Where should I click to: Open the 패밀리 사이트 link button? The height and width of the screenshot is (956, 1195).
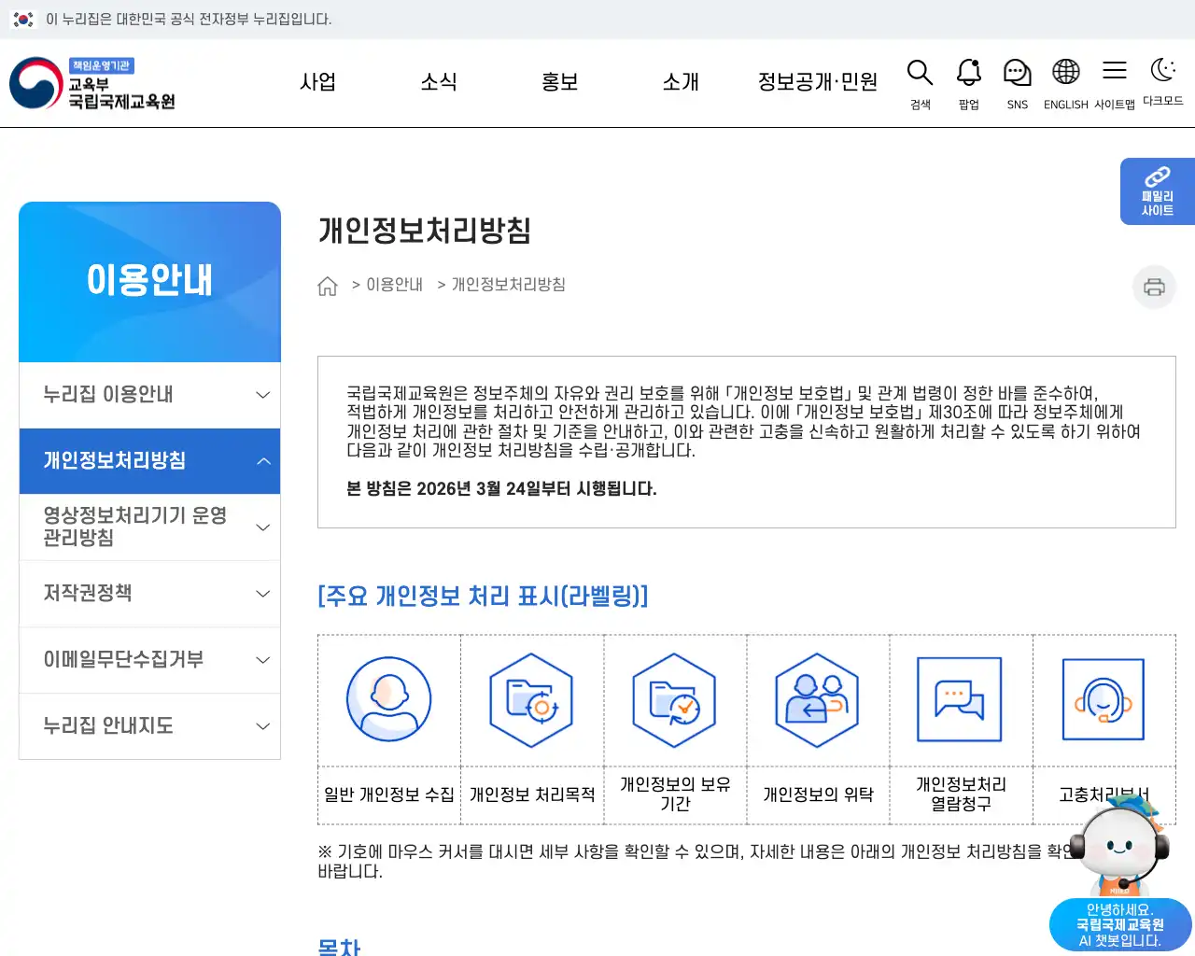tap(1158, 191)
